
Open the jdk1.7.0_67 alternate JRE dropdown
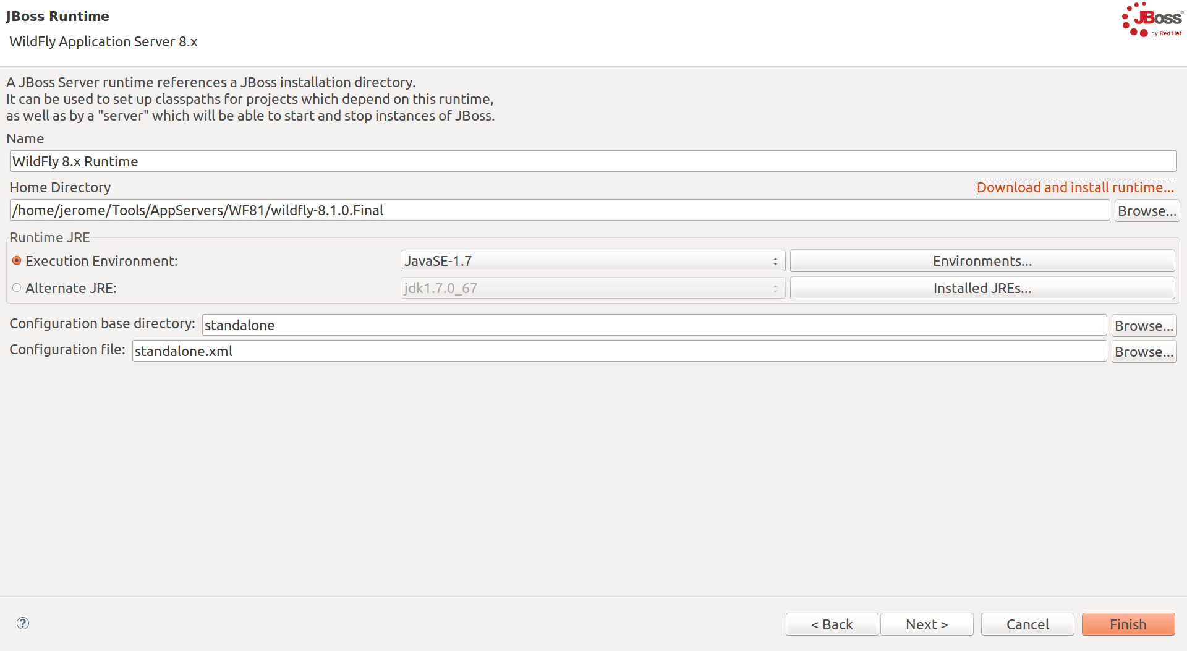tap(593, 288)
